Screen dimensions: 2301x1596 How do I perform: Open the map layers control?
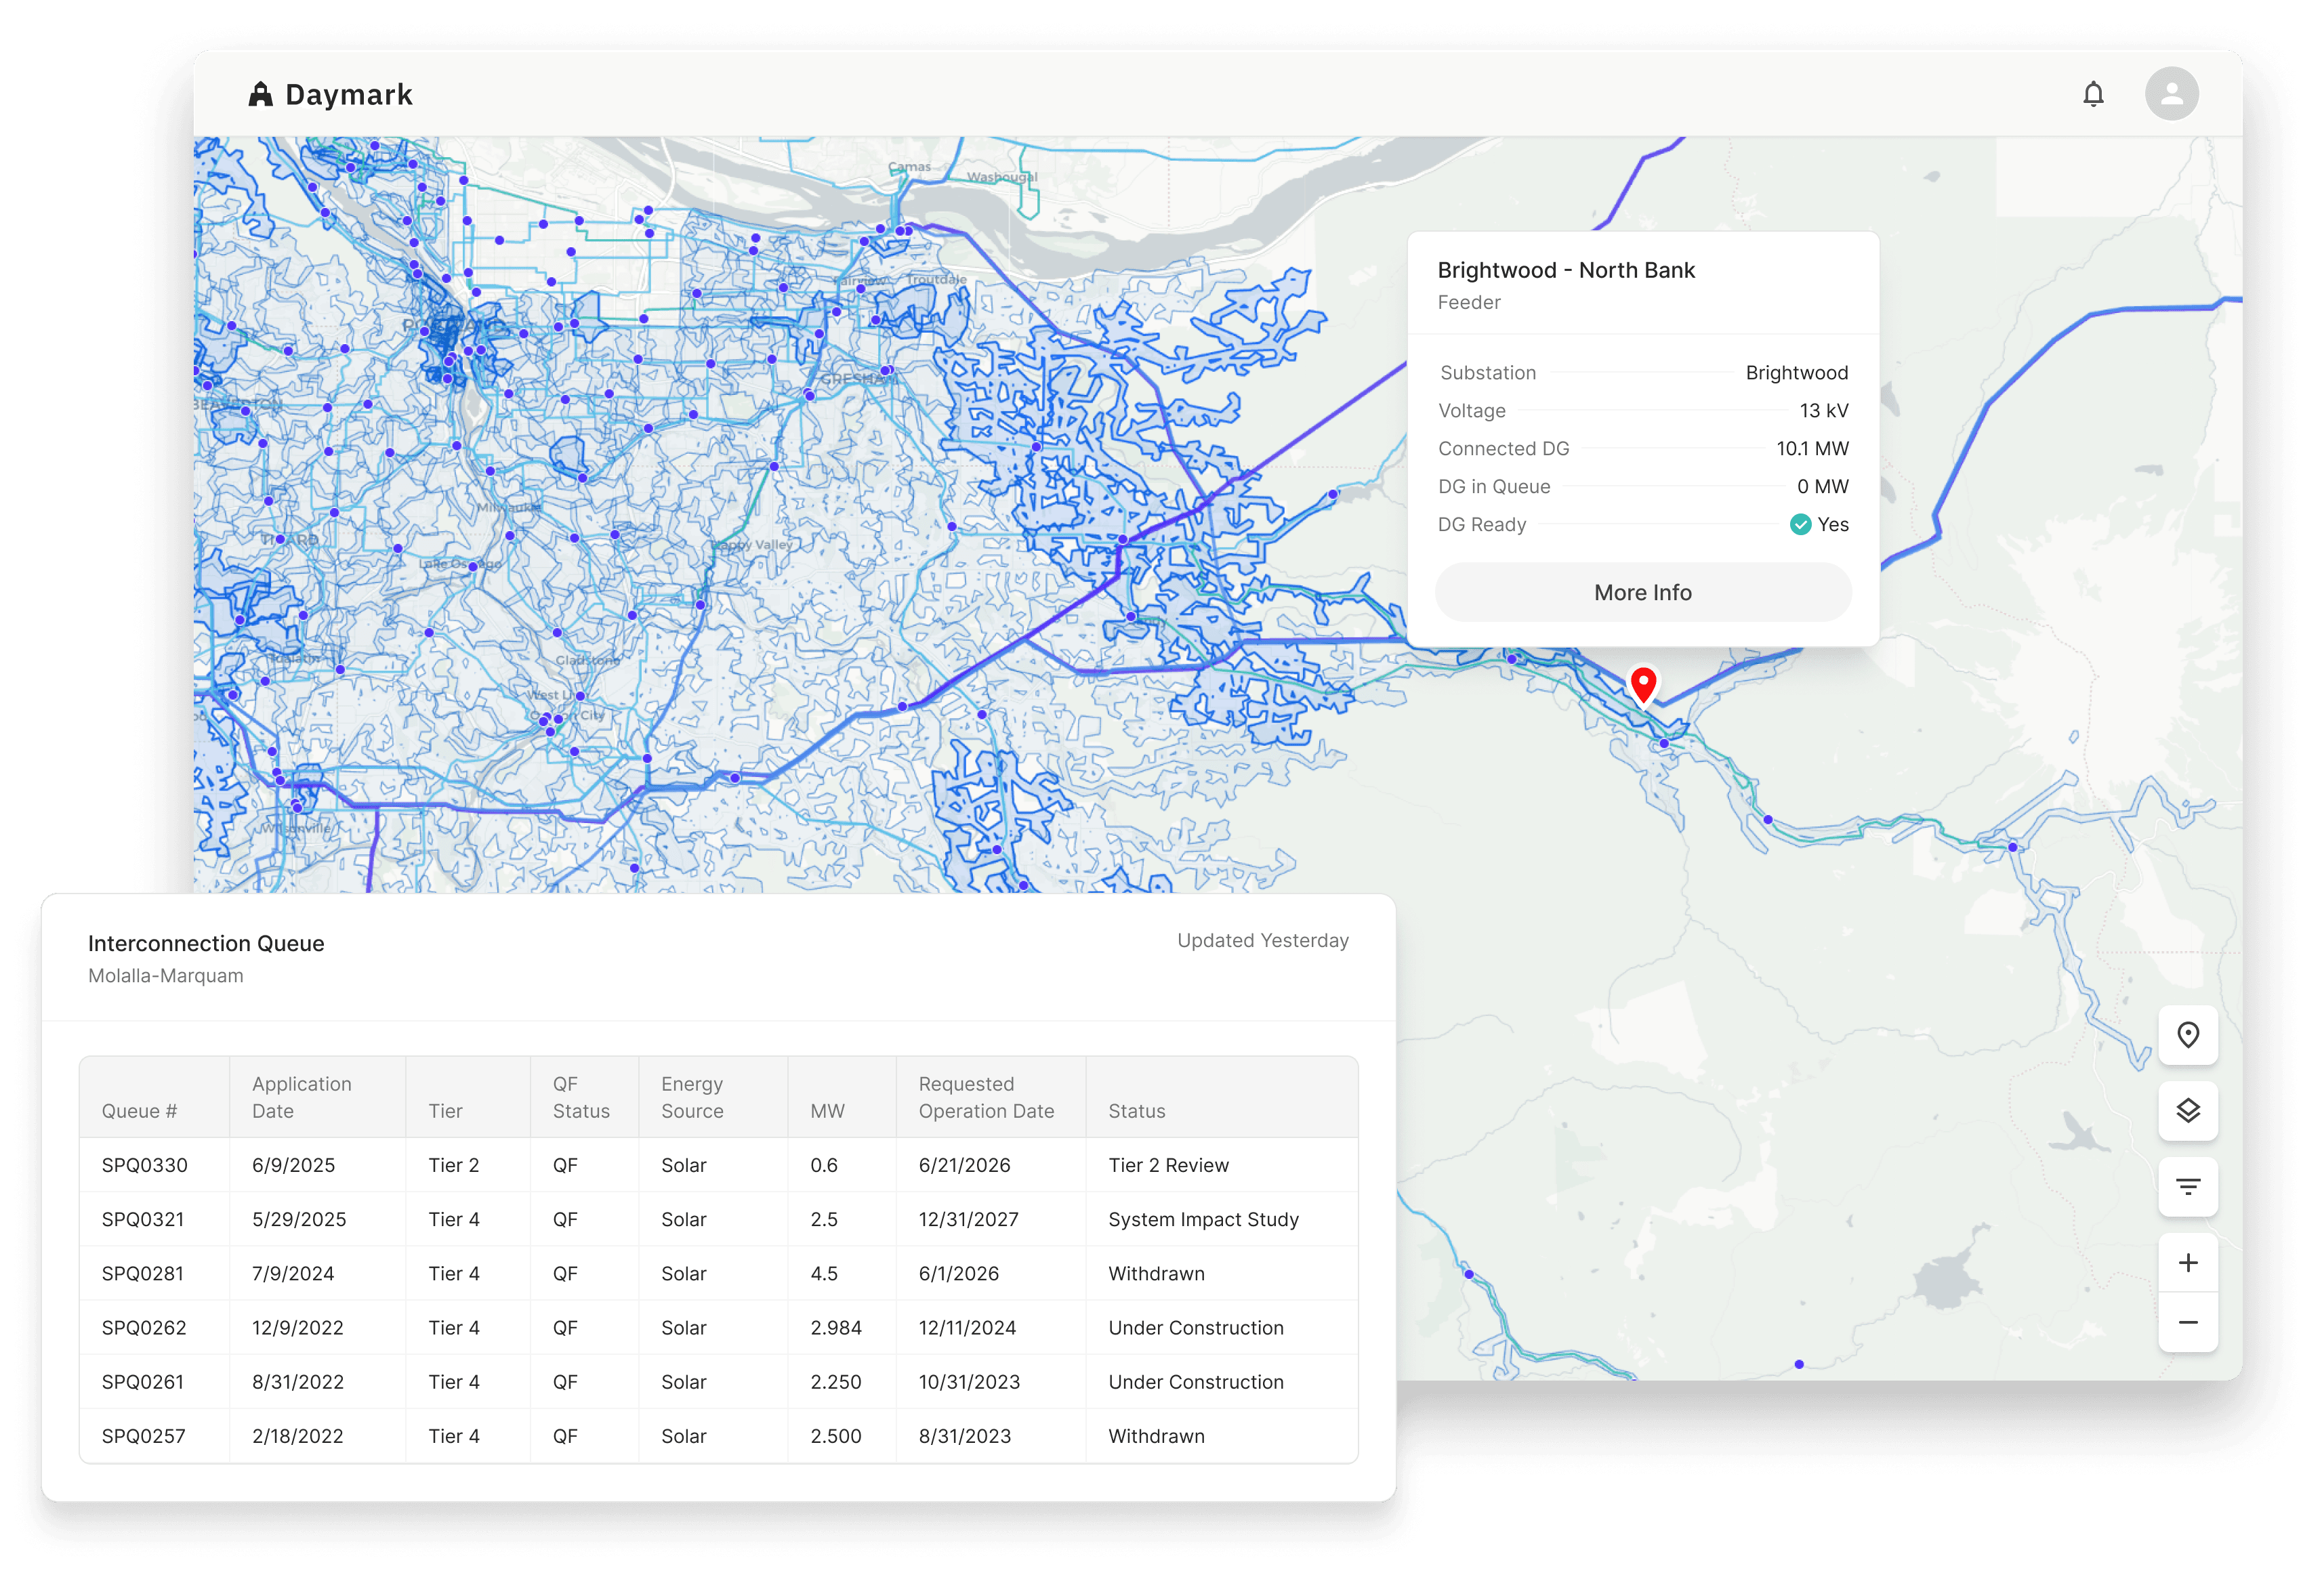[x=2188, y=1111]
